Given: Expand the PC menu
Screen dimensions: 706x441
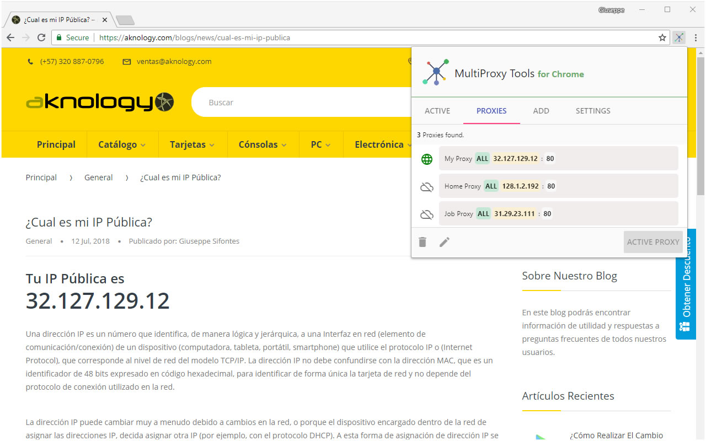Looking at the screenshot, I should [x=321, y=144].
